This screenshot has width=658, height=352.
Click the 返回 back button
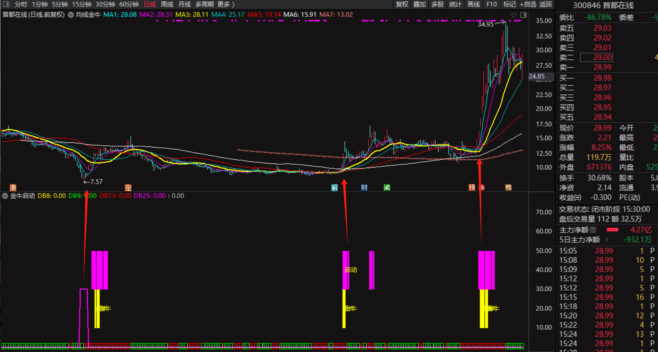click(545, 4)
